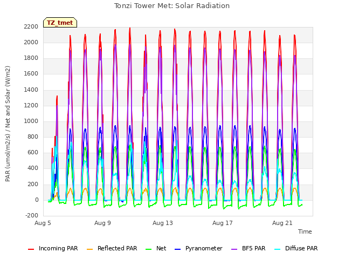Click the Aug 13 x-axis label
The height and width of the screenshot is (259, 345).
(x=163, y=223)
